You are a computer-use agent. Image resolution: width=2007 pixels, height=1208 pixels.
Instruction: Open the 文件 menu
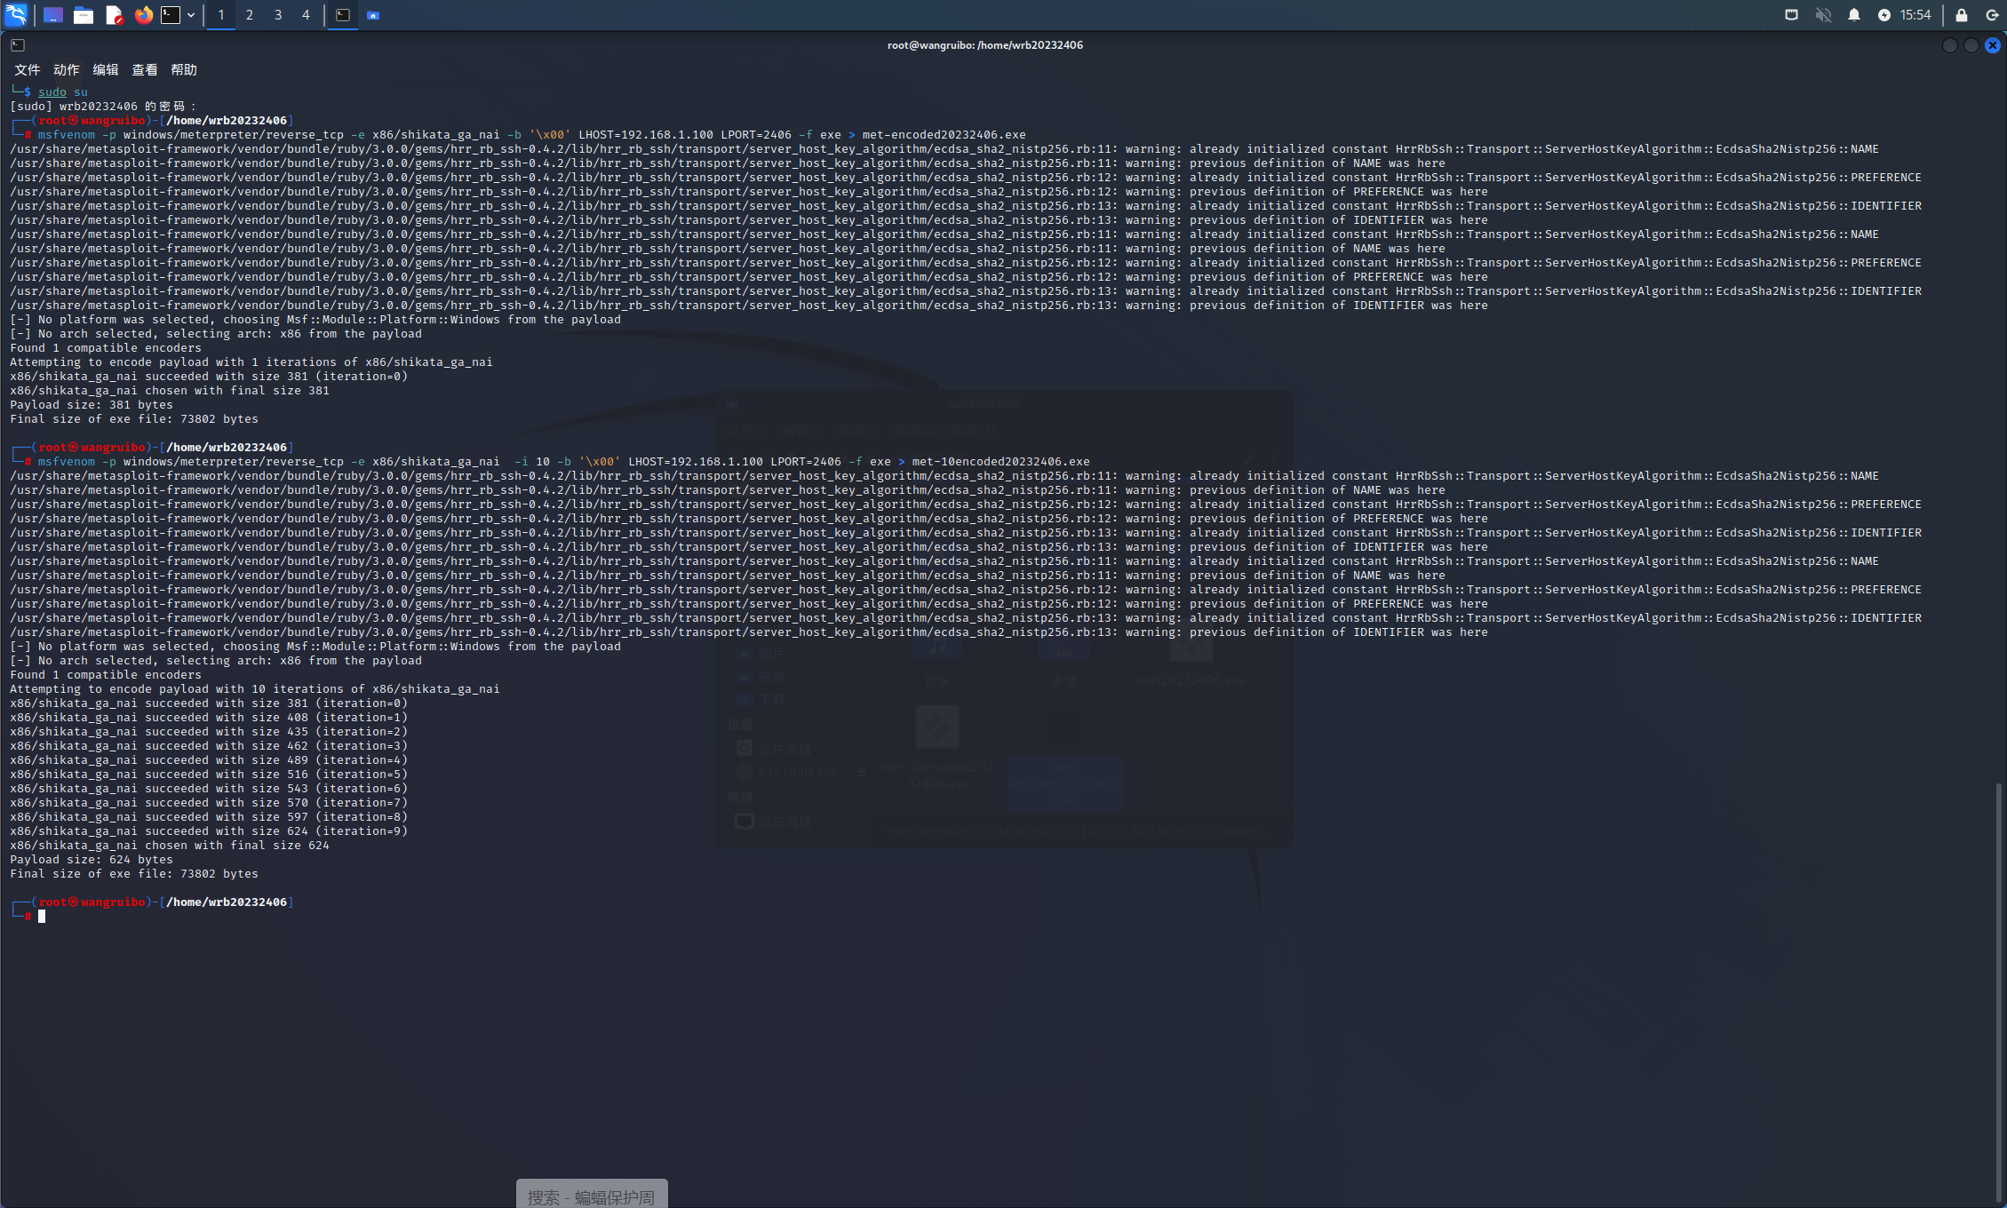pos(28,70)
